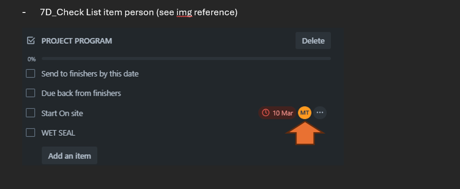Image resolution: width=460 pixels, height=189 pixels.
Task: Select the WET SEAL item text
Action: pos(58,133)
